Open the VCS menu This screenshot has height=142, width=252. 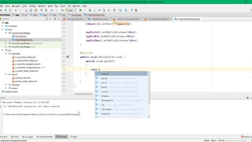(x=69, y=6)
